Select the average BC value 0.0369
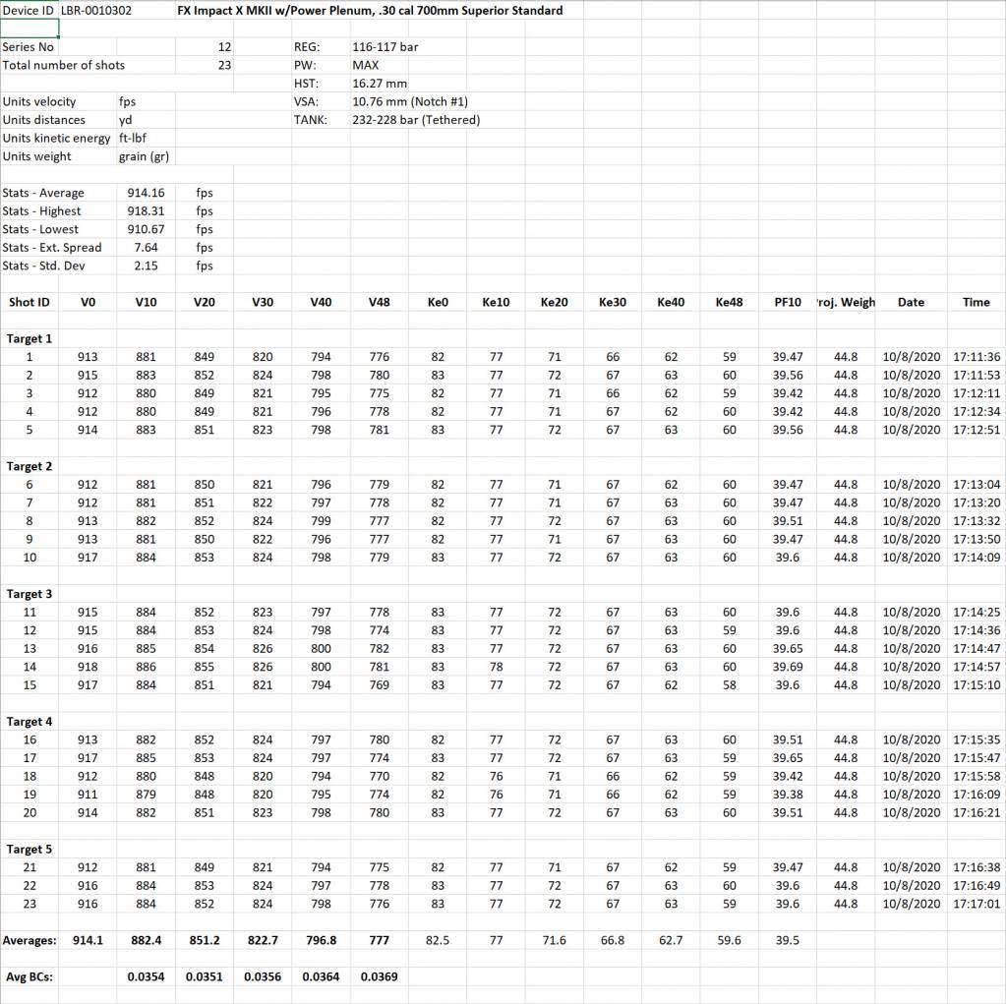This screenshot has height=1004, width=1006. click(380, 976)
